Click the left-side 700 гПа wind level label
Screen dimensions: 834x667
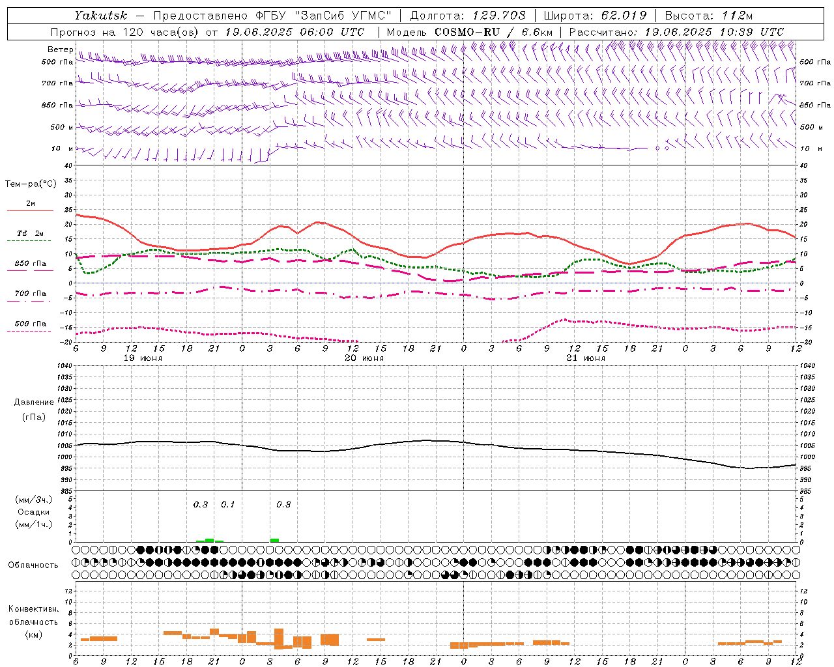click(57, 83)
